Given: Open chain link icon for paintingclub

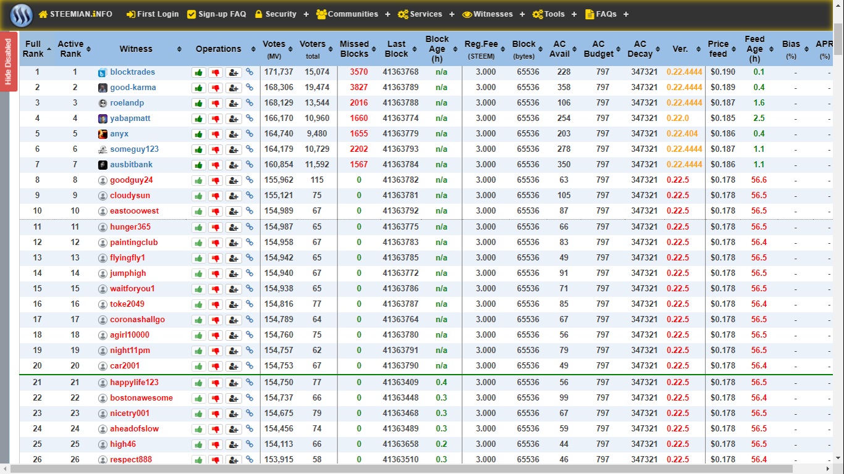Looking at the screenshot, I should coord(250,243).
